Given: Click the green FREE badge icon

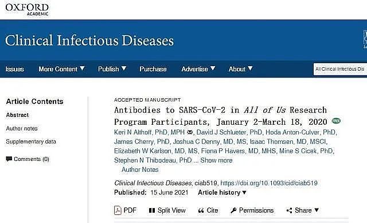Looking at the screenshot, I should [336, 121].
